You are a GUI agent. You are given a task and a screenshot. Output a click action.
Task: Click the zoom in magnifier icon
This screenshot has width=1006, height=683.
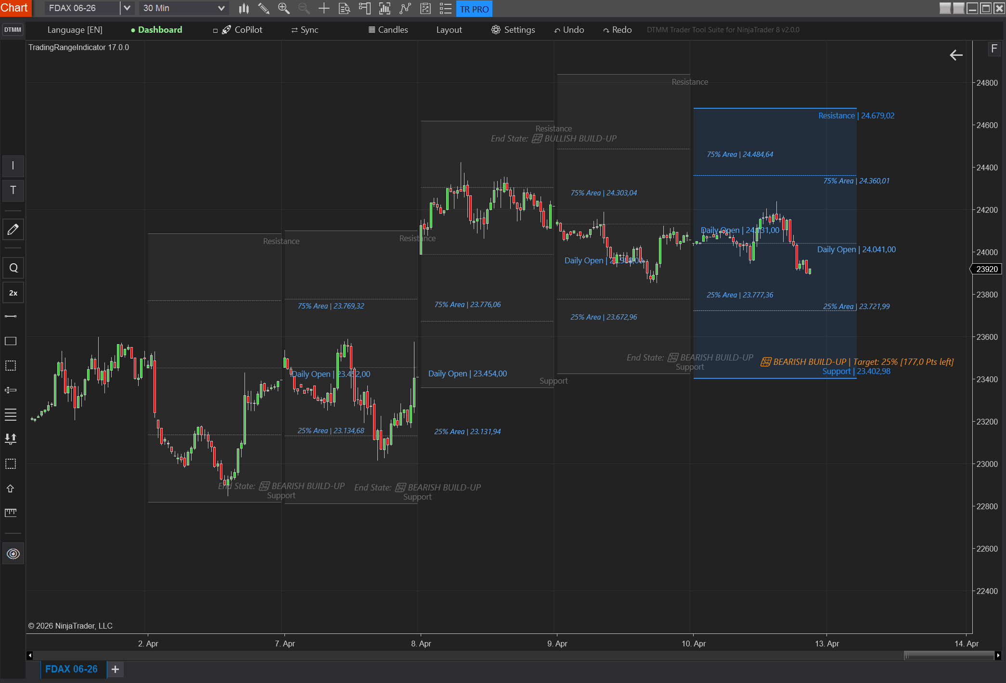tap(284, 8)
